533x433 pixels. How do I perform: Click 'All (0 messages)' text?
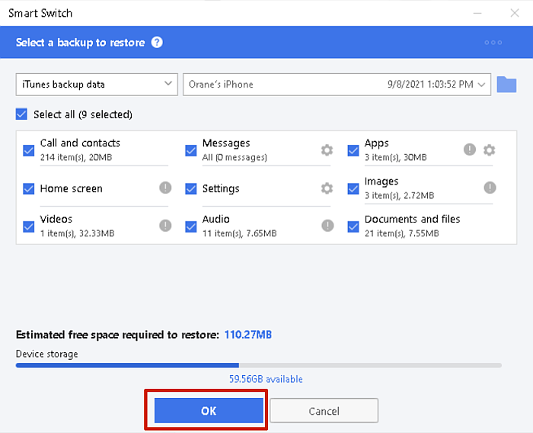(x=235, y=157)
